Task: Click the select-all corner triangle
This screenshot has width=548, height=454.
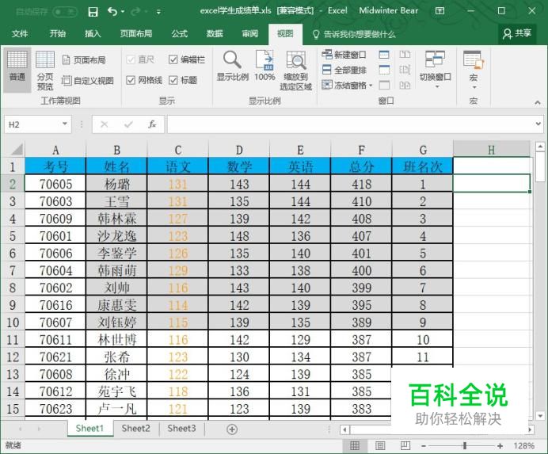Action: 17,149
